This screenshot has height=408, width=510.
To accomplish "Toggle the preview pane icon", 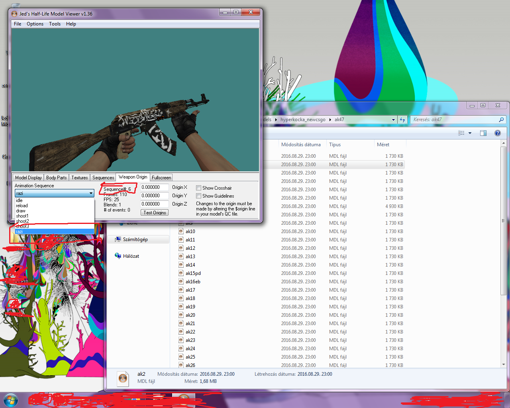I will 483,133.
